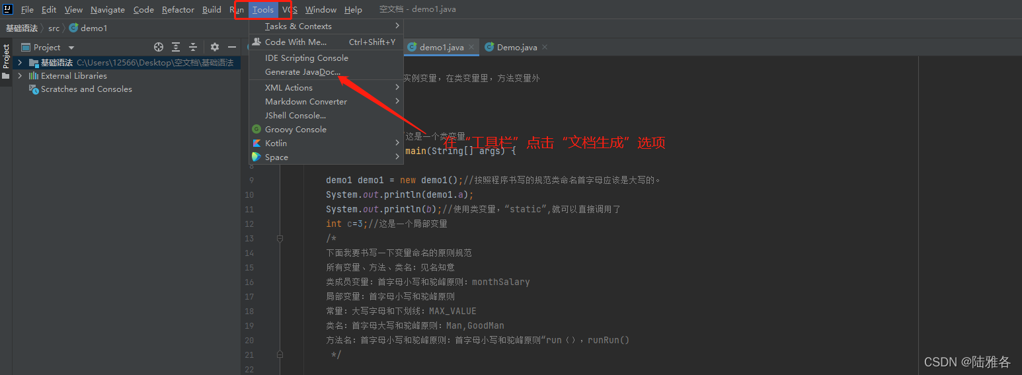Click 'System.out.println(demo1.a);' line

click(x=400, y=194)
